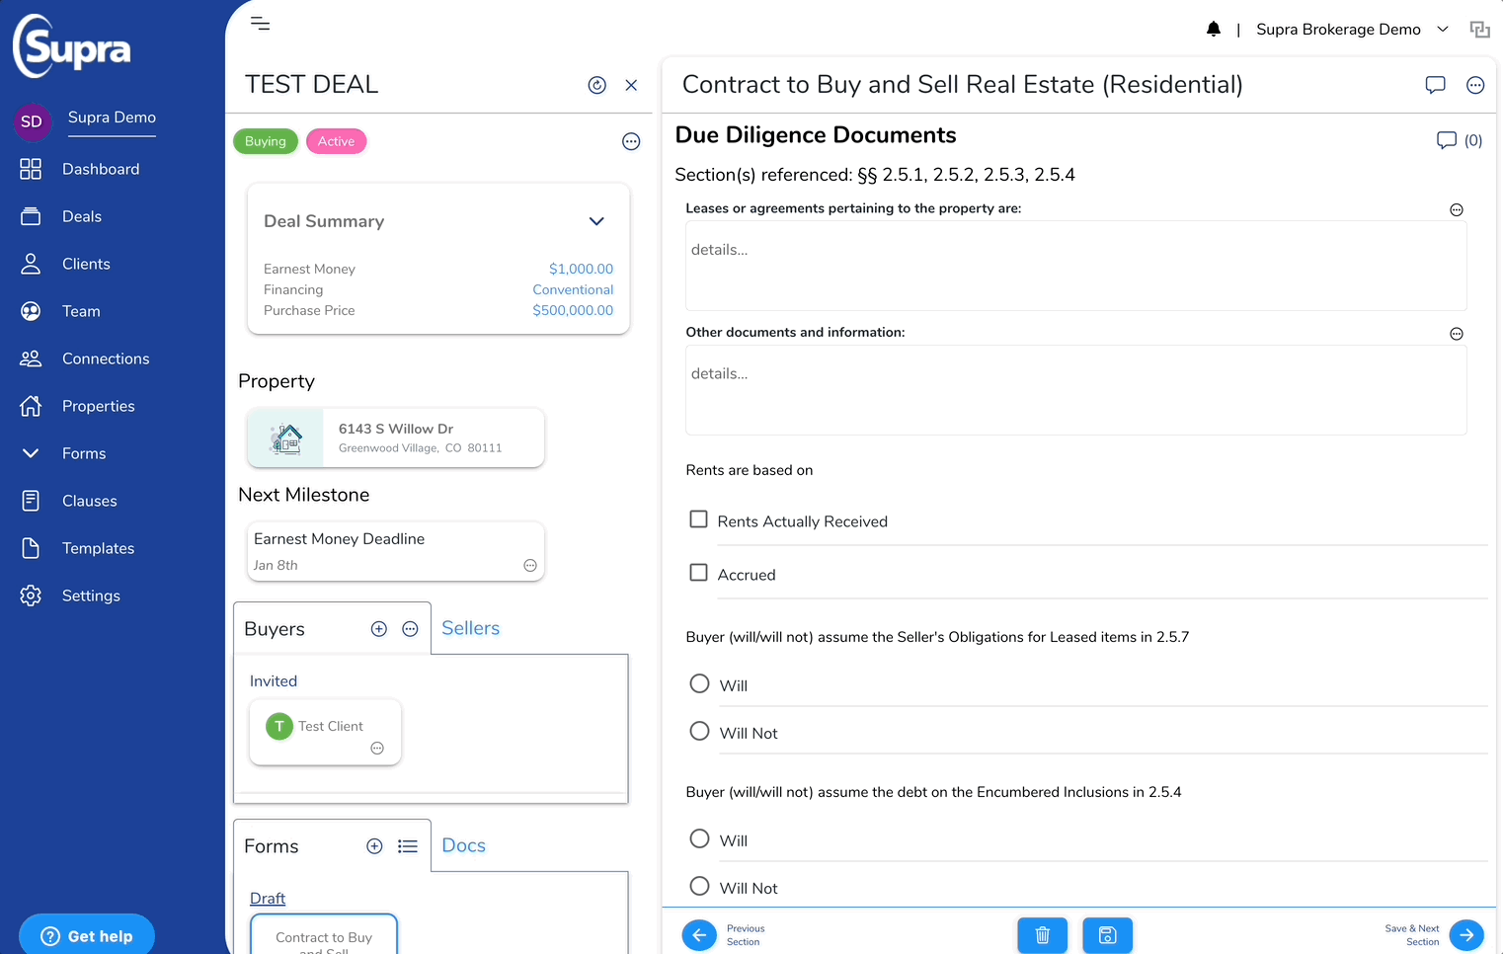This screenshot has height=954, width=1503.
Task: Open contract comments icon in header
Action: 1436,85
